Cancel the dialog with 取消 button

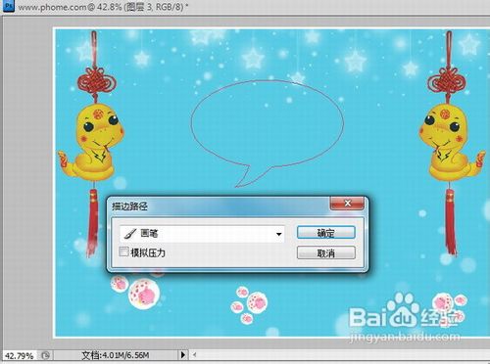click(x=325, y=252)
